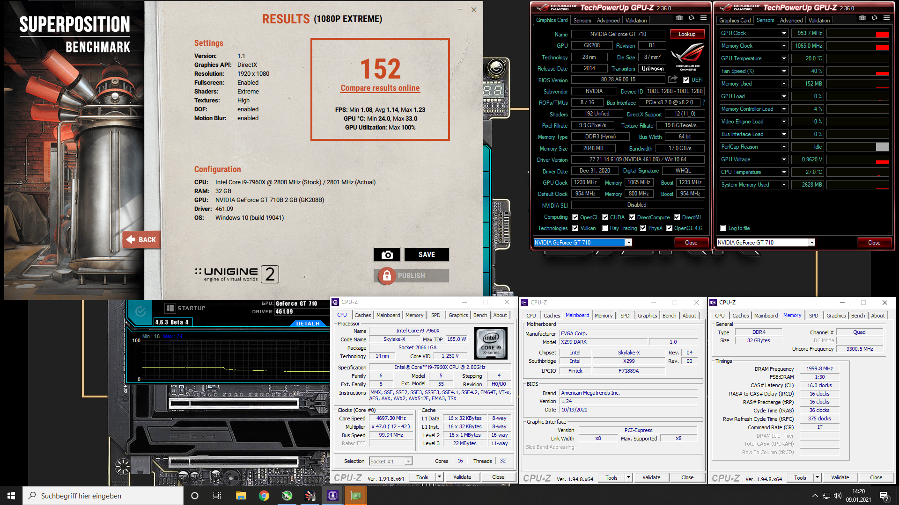This screenshot has height=505, width=899.
Task: Open the Socket #1 selection dropdown in CPU-Z
Action: point(408,462)
